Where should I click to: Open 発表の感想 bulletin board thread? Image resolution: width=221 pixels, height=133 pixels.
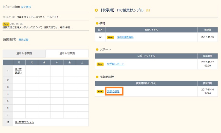[x=113, y=91]
